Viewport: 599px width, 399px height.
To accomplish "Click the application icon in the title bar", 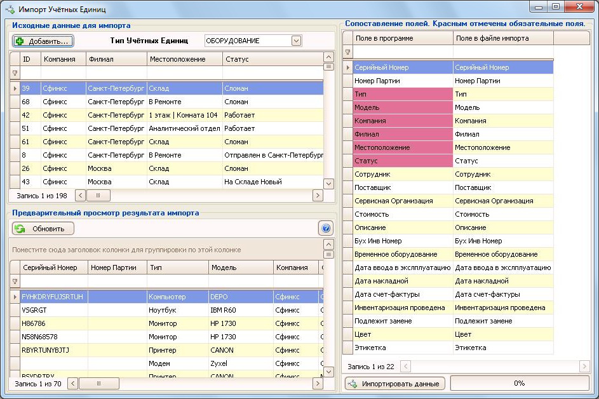I will pyautogui.click(x=10, y=10).
